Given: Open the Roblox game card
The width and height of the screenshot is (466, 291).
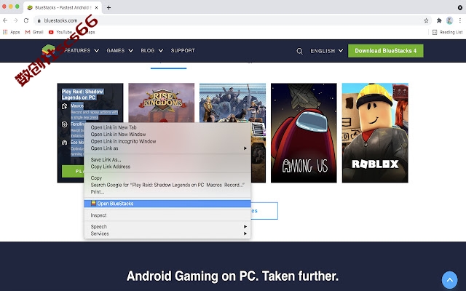Looking at the screenshot, I should tap(375, 132).
